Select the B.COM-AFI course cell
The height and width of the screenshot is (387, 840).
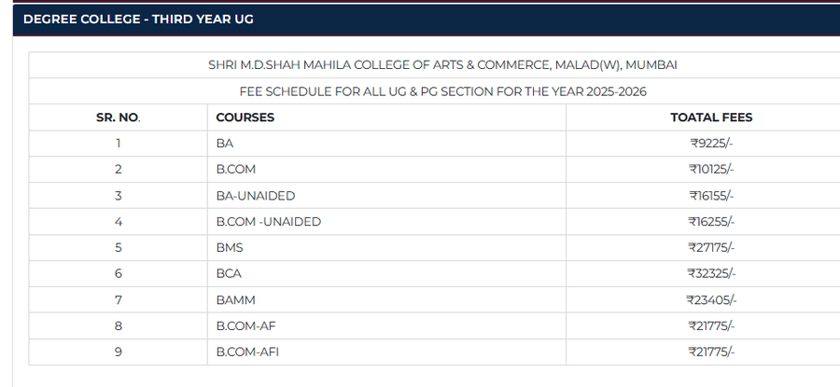(x=247, y=352)
